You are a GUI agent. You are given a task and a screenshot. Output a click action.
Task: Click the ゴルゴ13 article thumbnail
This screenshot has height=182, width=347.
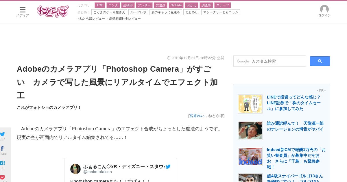[250, 178]
